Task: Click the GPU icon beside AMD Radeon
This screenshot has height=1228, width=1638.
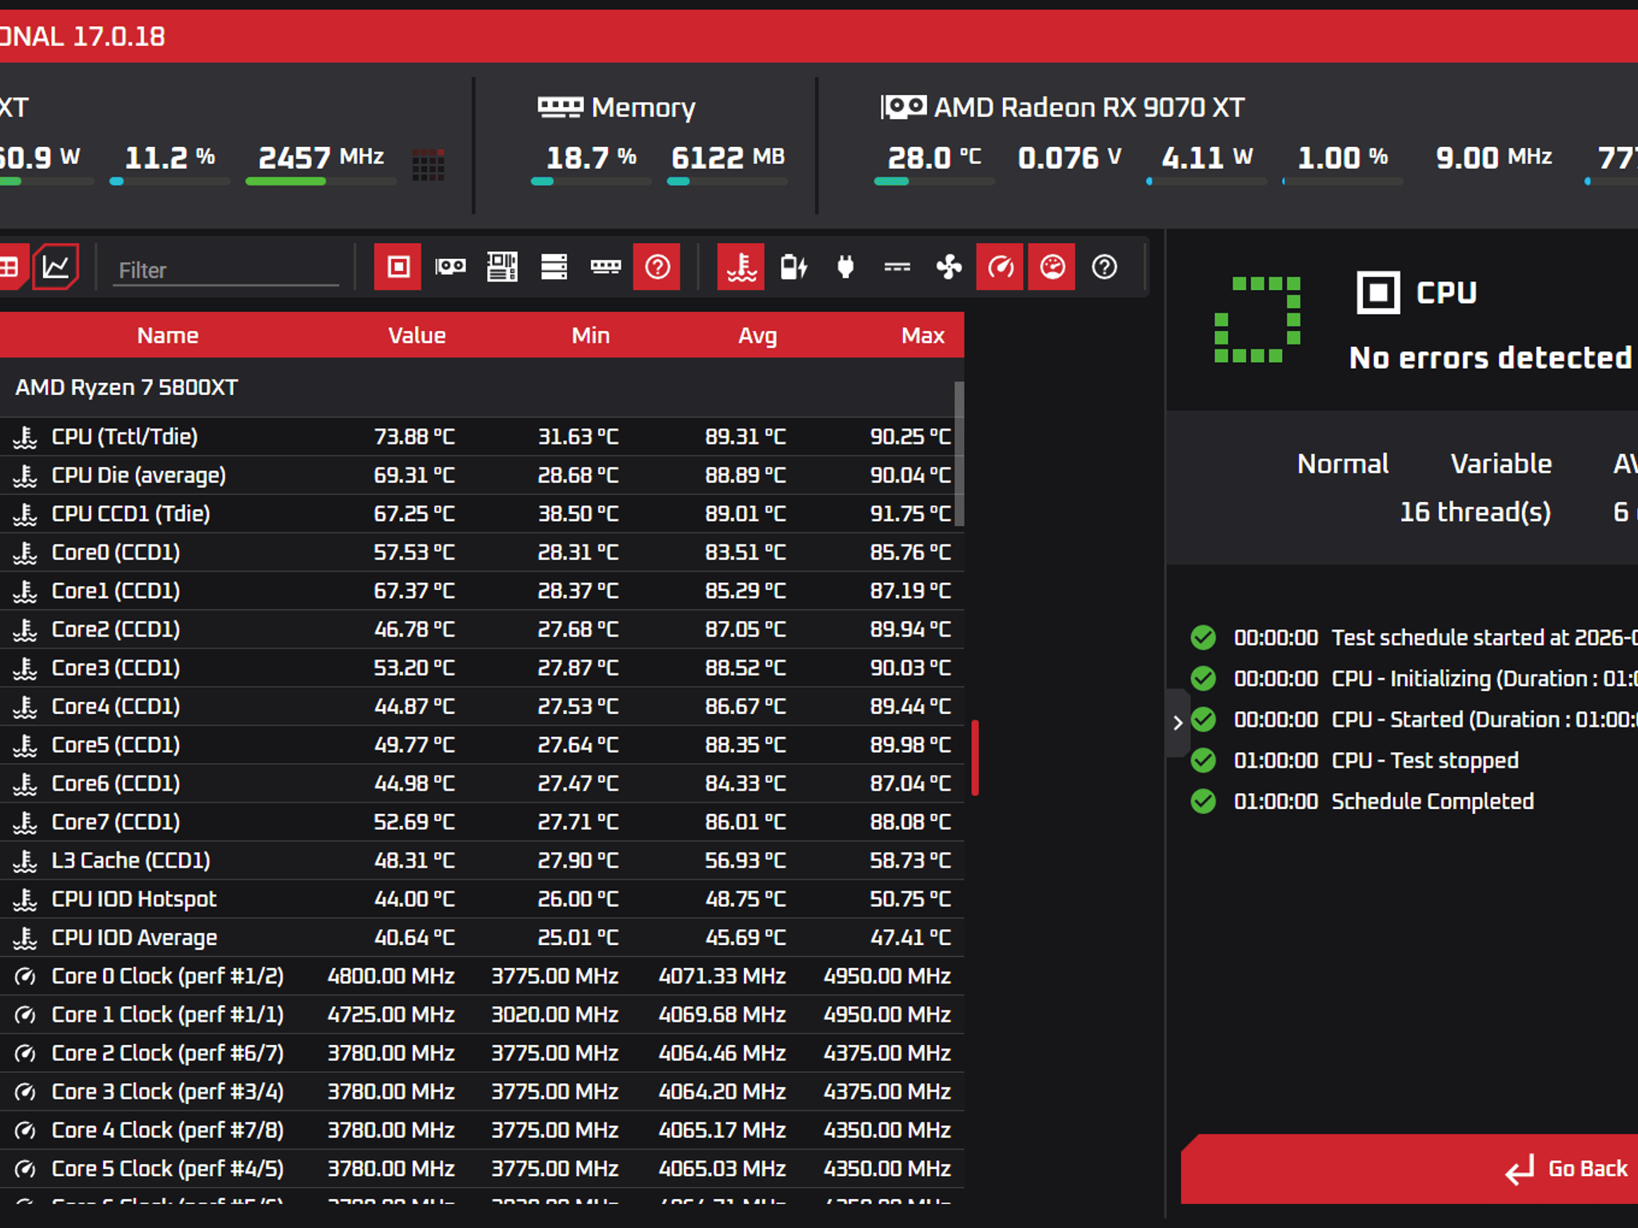Action: tap(904, 106)
